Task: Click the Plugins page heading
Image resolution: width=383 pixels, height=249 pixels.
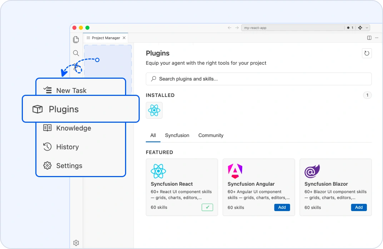Action: (158, 53)
